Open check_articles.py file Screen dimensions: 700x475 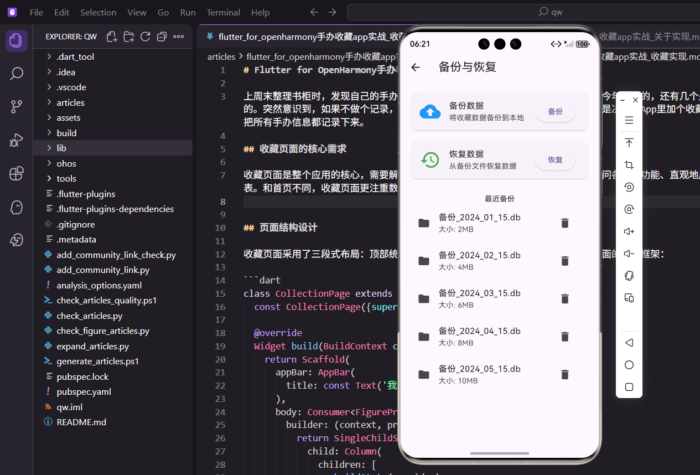[x=113, y=316]
